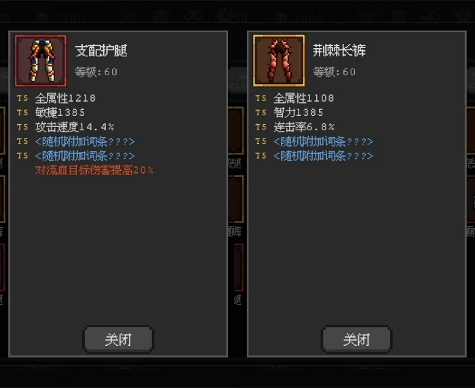Click first random affix link on 荆棘长裤

[x=323, y=142]
